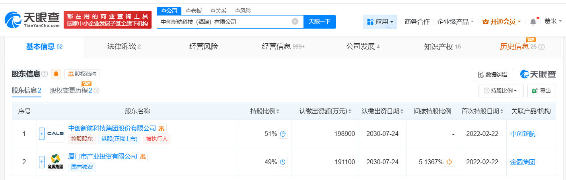The image size is (566, 180).
Task: Select the 查关系 search tab
Action: [x=218, y=11]
